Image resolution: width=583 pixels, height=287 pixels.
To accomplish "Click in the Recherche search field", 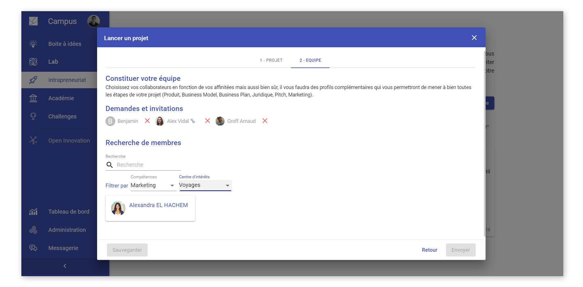I will [x=148, y=165].
